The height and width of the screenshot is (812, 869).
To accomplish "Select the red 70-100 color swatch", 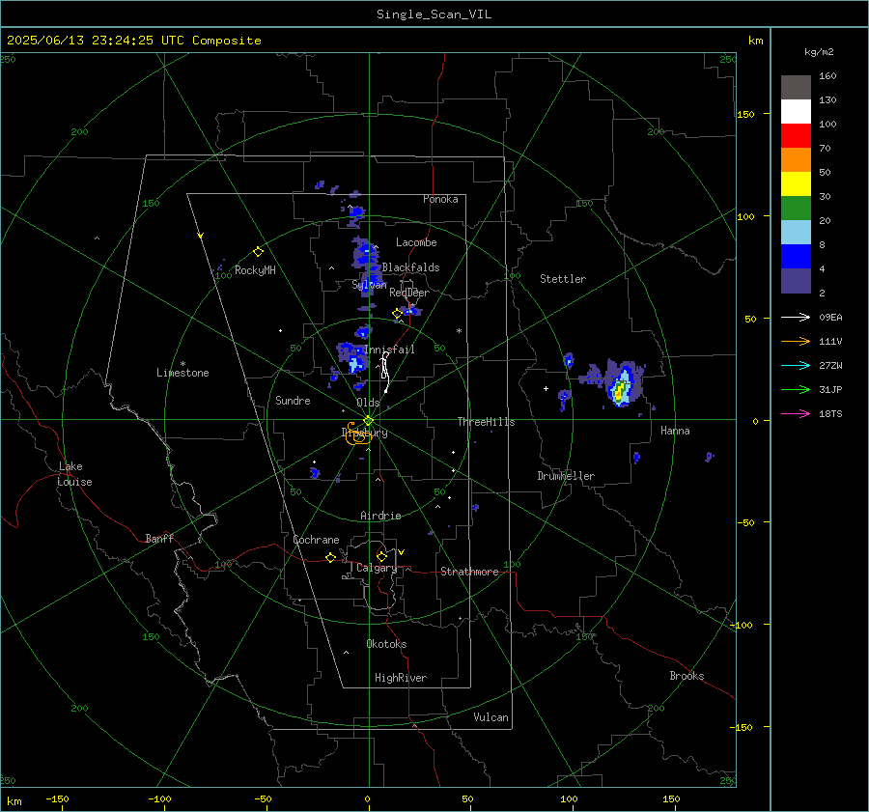I will (796, 136).
